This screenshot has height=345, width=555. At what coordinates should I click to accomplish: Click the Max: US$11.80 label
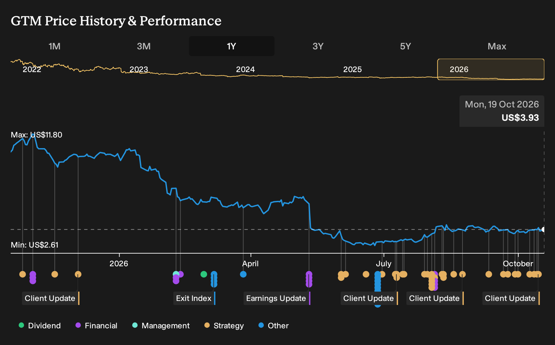pos(36,135)
